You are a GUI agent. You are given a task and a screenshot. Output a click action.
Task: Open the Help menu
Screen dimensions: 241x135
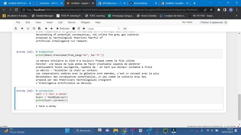coord(98,22)
